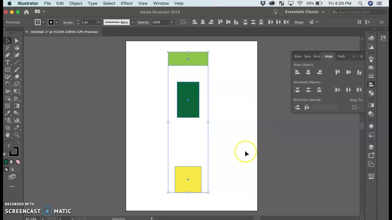
Task: Set paint mode to Gradient
Action: [x=12, y=162]
